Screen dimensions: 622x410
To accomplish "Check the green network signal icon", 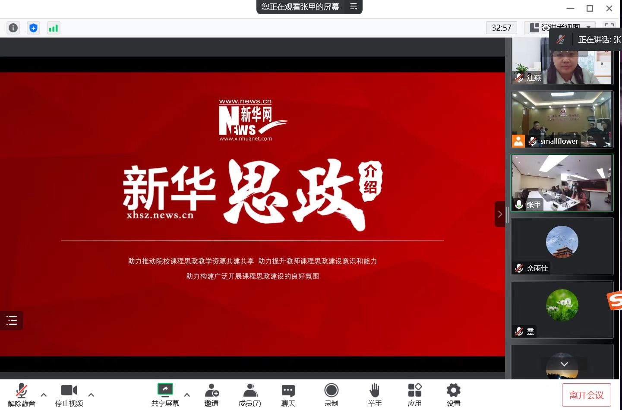I will tap(54, 28).
